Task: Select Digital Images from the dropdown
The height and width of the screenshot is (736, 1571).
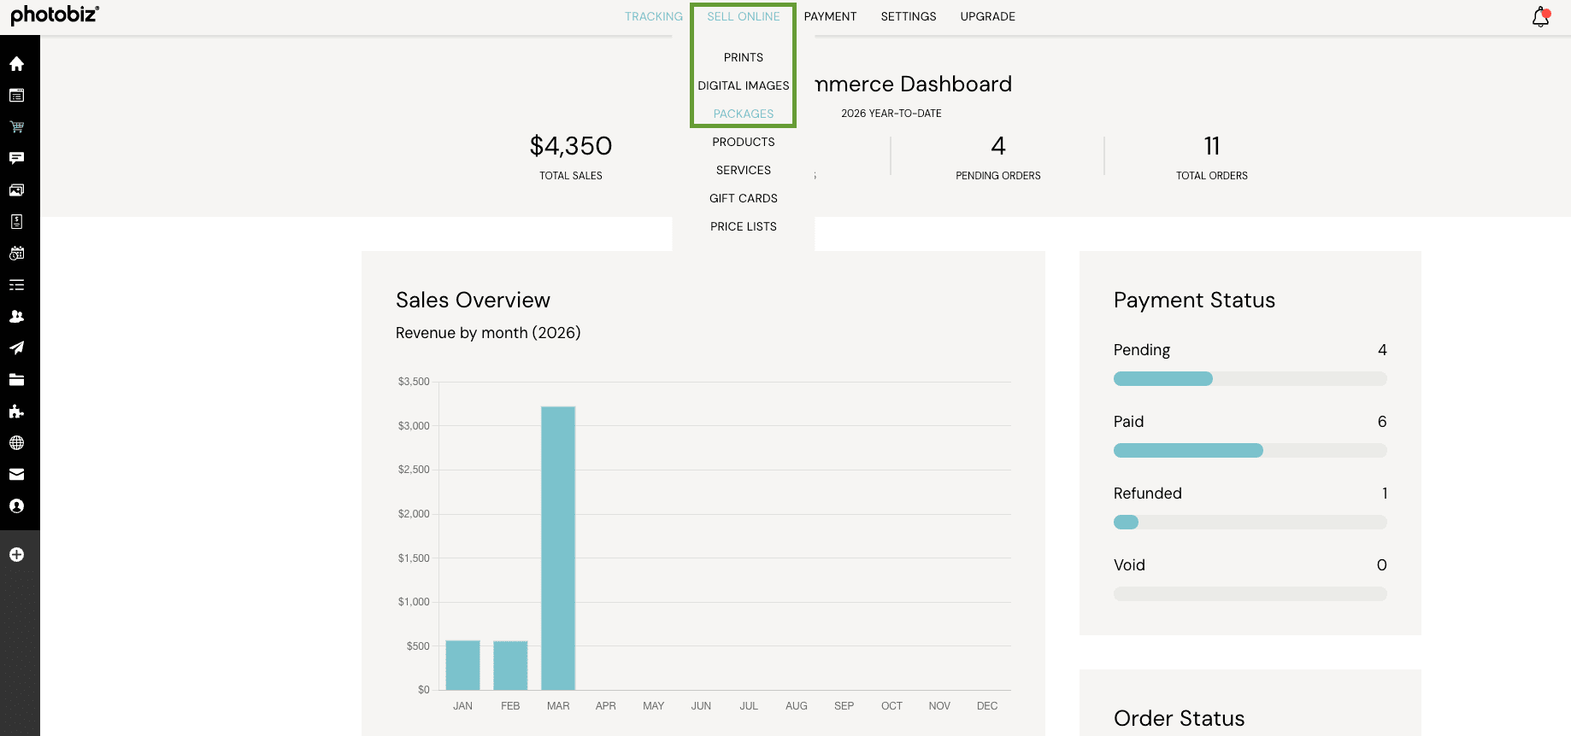Action: (x=744, y=85)
